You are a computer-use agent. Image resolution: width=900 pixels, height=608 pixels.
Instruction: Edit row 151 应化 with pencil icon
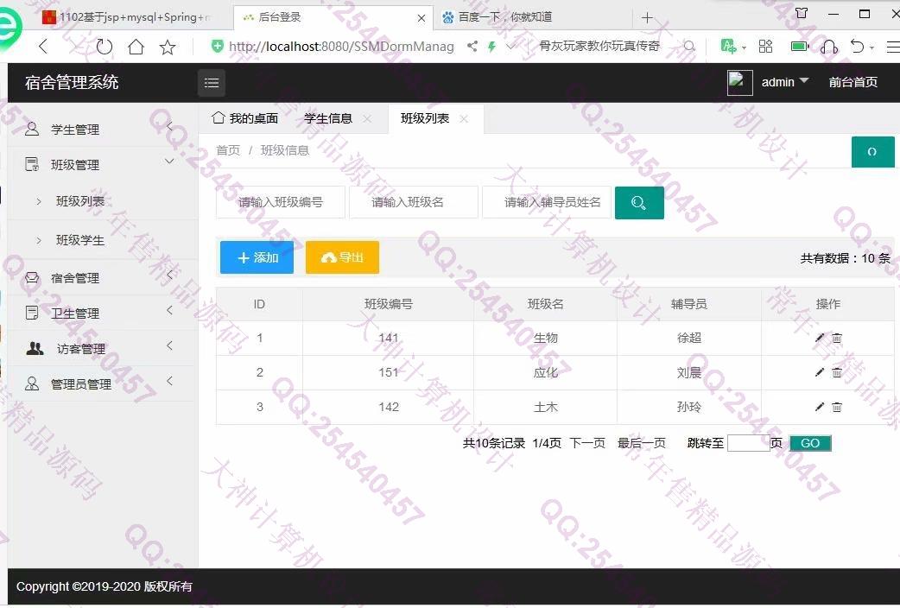pos(819,372)
